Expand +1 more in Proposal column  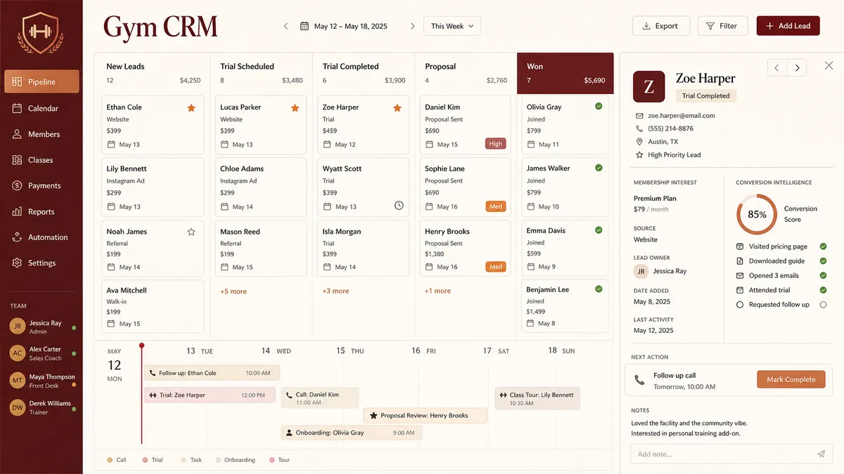point(437,291)
